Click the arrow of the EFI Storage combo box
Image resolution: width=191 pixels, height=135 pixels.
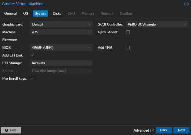[89, 63]
